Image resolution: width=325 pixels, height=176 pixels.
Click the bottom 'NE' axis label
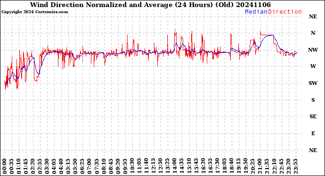point(313,150)
